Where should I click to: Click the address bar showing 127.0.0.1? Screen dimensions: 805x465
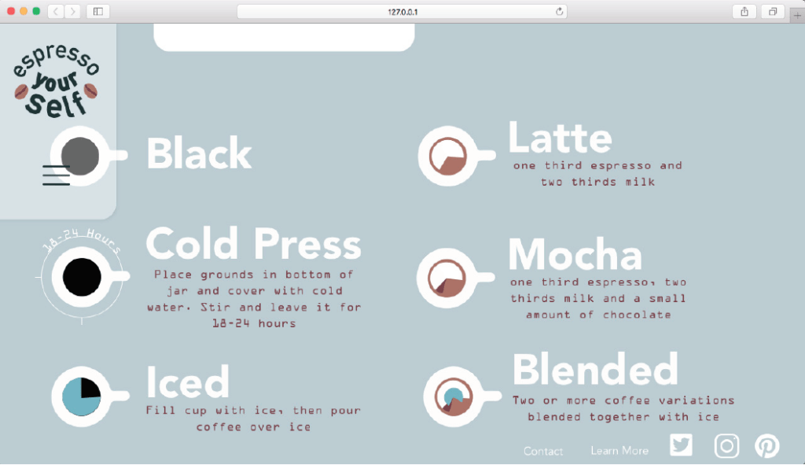pos(401,12)
